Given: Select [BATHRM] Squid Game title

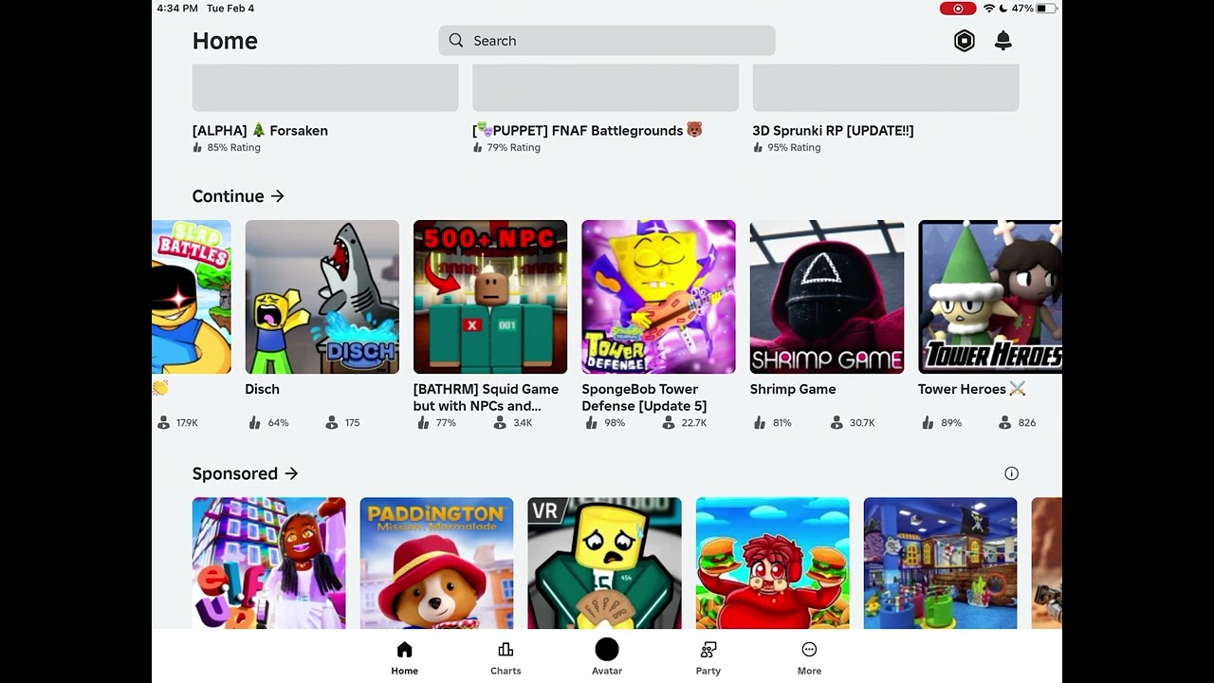Looking at the screenshot, I should pos(486,397).
